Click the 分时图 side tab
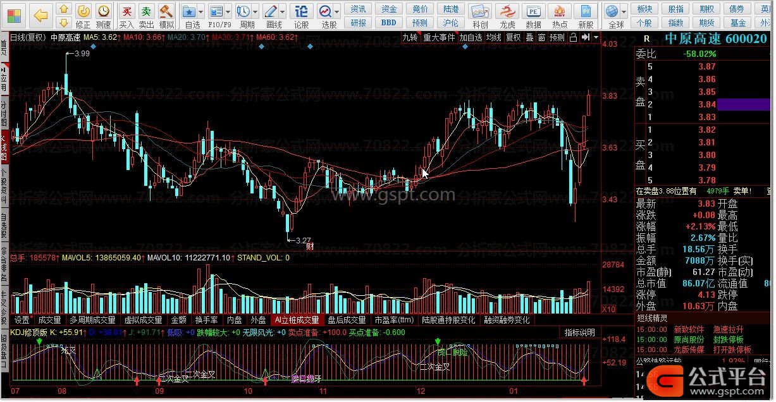The image size is (776, 402). (x=4, y=112)
